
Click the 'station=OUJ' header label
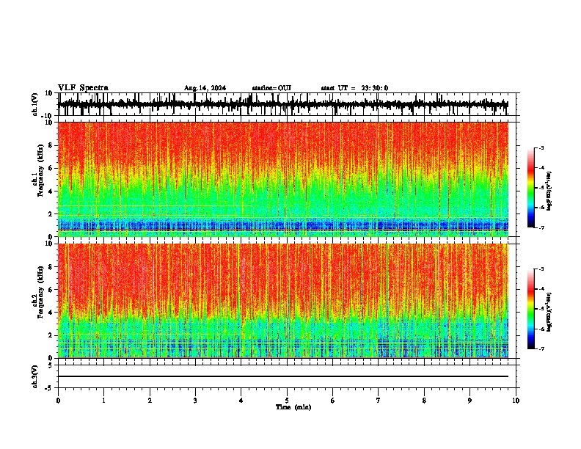[271, 88]
